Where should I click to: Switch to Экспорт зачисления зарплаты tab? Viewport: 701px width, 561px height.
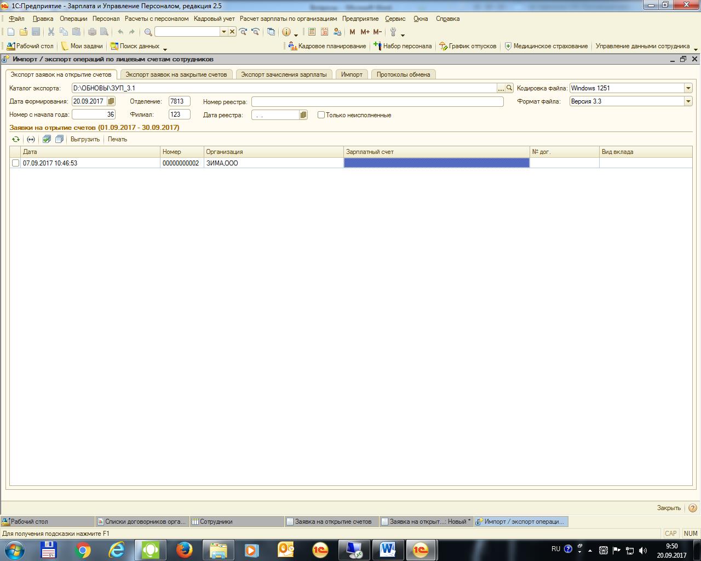click(284, 75)
